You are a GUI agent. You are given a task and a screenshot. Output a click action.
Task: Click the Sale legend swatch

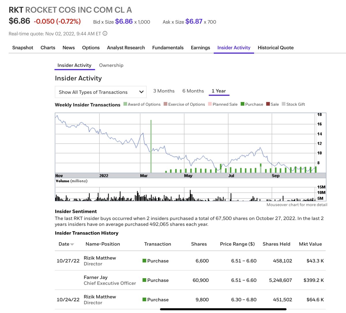click(268, 104)
